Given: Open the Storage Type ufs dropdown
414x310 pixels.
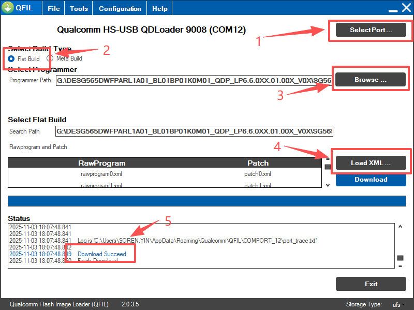Looking at the screenshot, I should point(399,304).
